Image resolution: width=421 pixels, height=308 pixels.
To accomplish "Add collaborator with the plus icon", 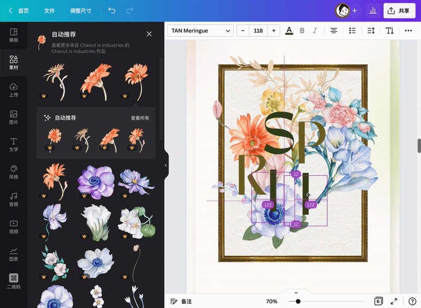I will (x=355, y=11).
